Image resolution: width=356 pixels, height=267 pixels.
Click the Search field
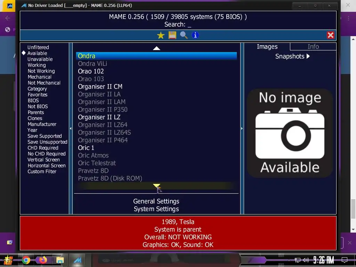tap(178, 24)
